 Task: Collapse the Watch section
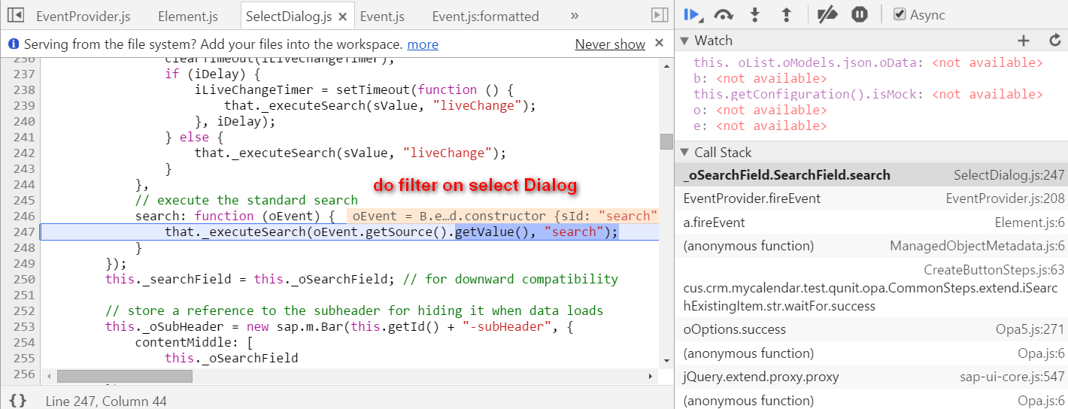click(684, 41)
